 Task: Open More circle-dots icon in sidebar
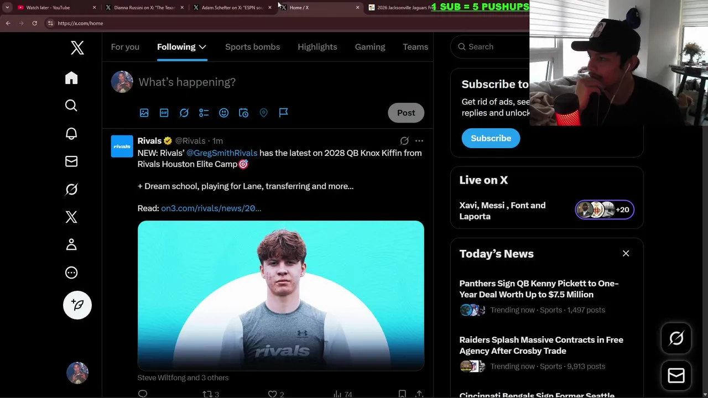[x=71, y=273]
